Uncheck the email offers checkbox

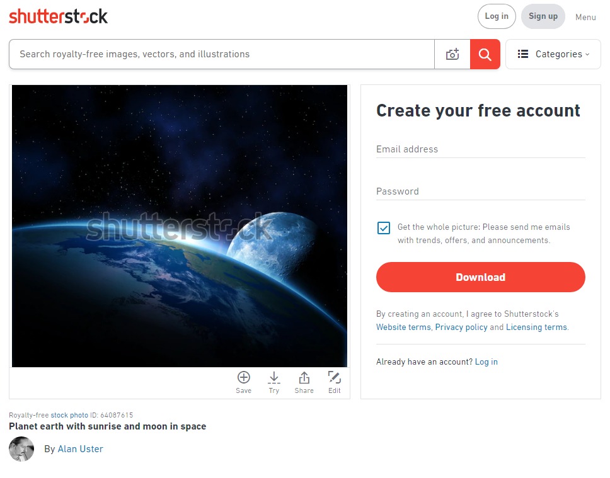click(384, 227)
